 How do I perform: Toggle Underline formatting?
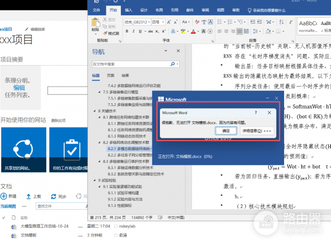[x=140, y=31]
